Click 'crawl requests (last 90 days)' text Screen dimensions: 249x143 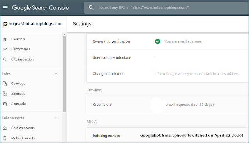point(190,105)
